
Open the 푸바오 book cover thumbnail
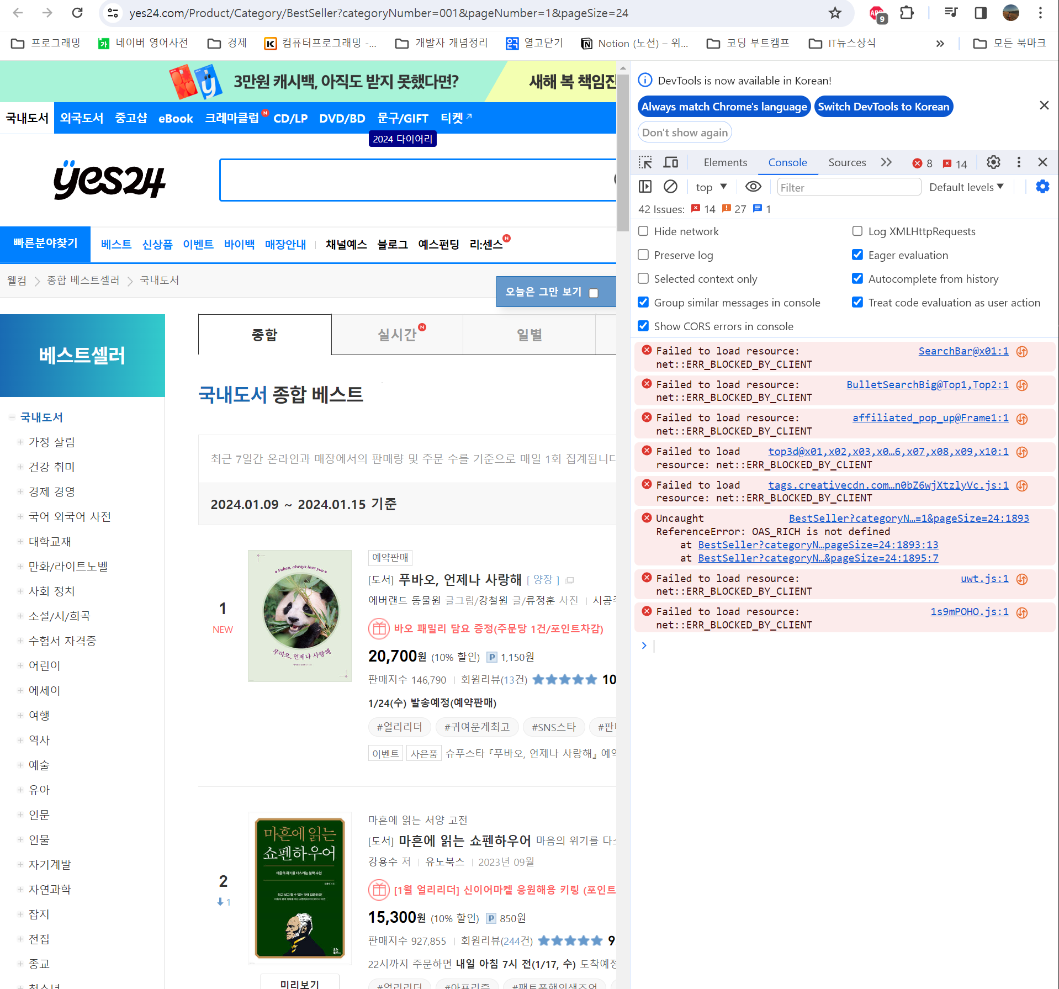tap(300, 616)
